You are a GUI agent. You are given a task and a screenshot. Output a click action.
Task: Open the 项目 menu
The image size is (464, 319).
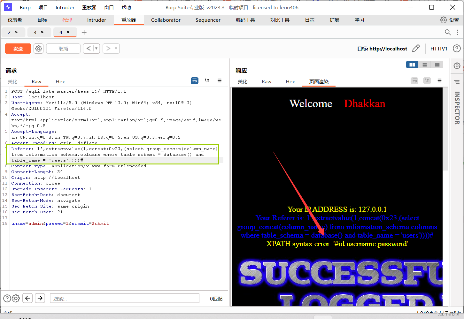click(43, 7)
